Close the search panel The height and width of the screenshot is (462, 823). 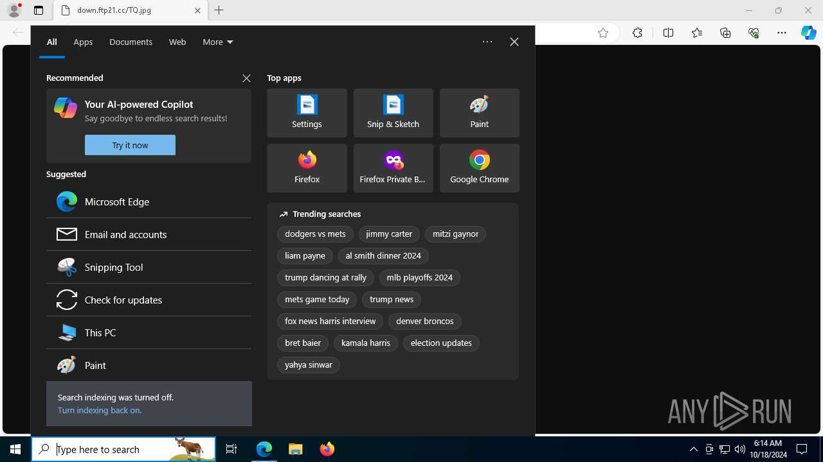(514, 42)
